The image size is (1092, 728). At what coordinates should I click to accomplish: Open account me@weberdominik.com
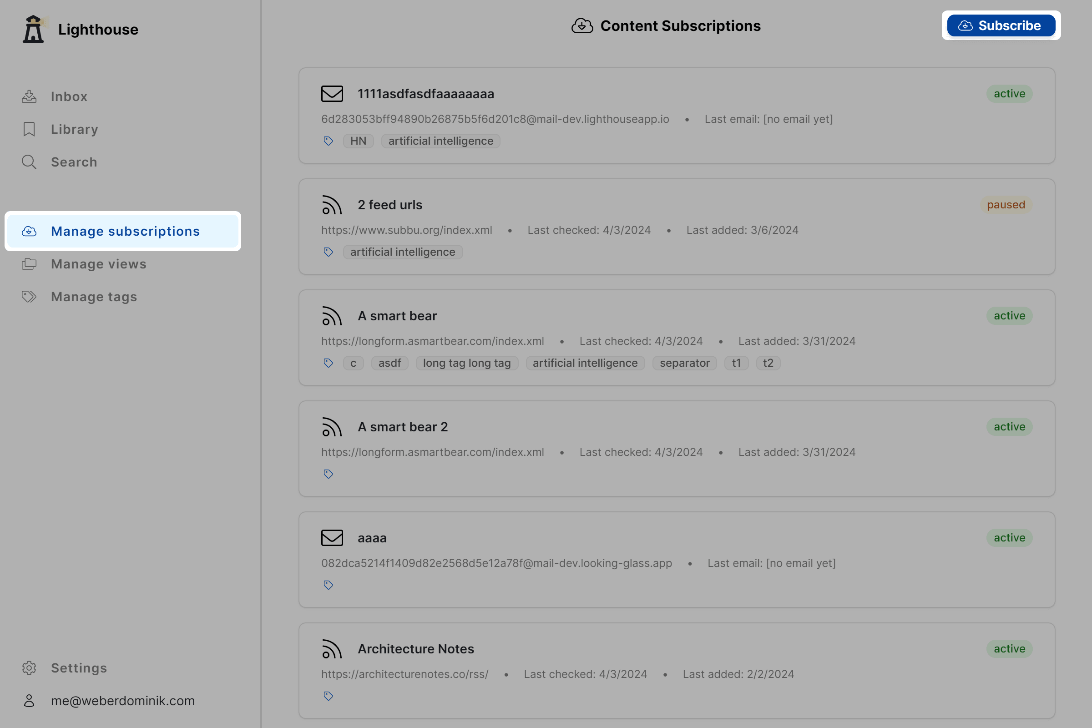[122, 701]
